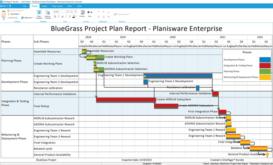273x165 pixels.
Task: Click the Planning Phase row label
Action: pyautogui.click(x=11, y=61)
